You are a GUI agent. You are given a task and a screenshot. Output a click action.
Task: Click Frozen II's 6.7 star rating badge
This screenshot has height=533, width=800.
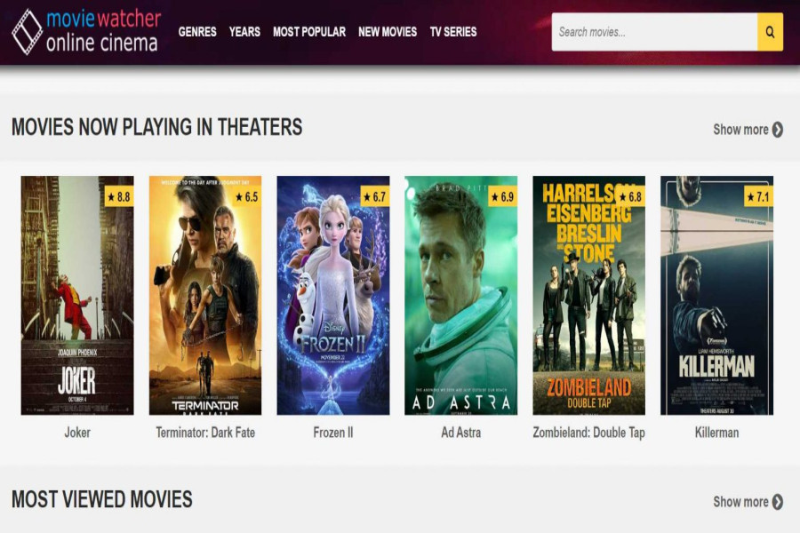(374, 197)
